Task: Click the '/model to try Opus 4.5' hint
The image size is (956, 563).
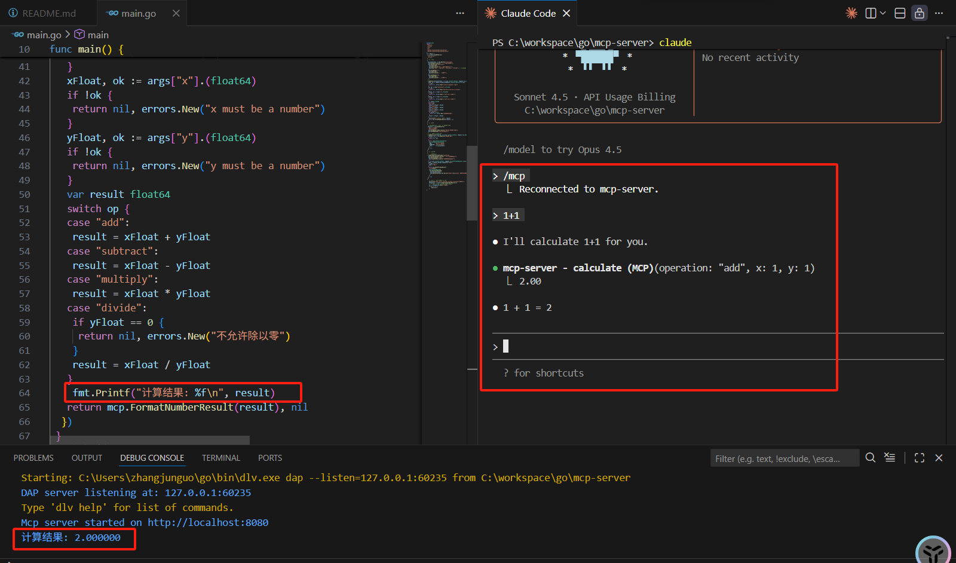Action: pos(562,149)
